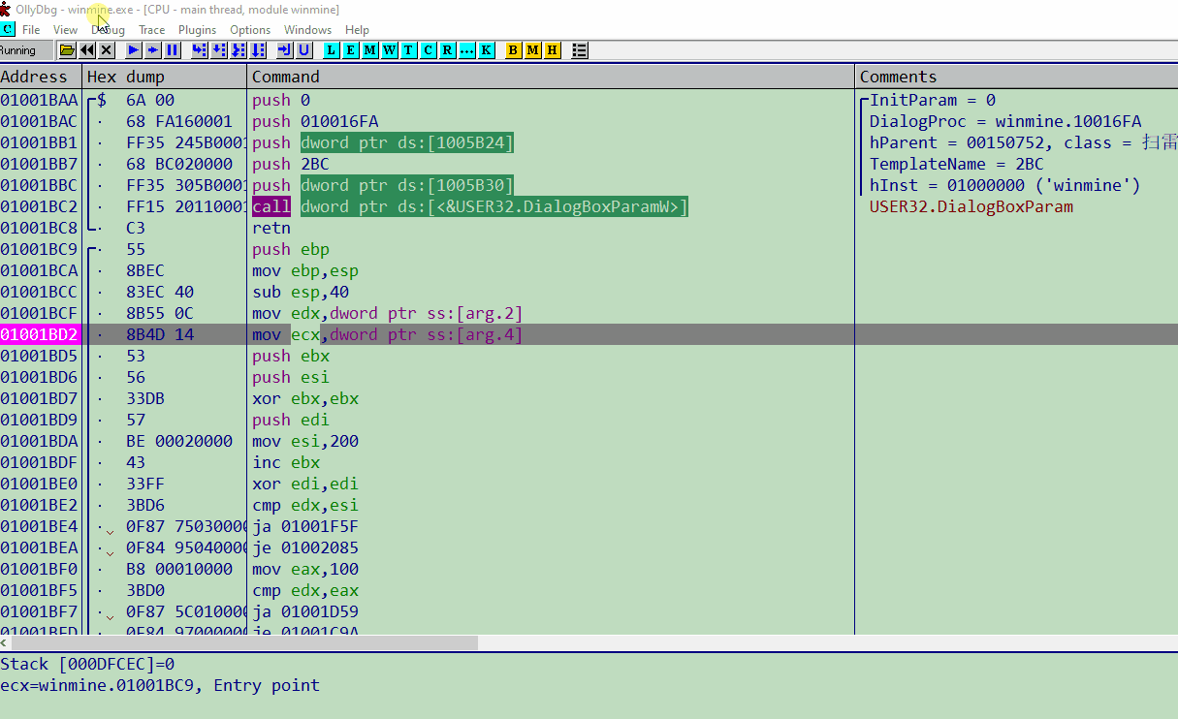Open Windows list with W icon
This screenshot has width=1178, height=719.
coord(389,49)
